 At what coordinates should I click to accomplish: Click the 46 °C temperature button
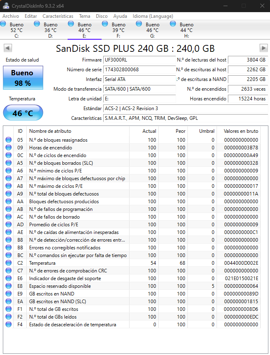[23, 113]
